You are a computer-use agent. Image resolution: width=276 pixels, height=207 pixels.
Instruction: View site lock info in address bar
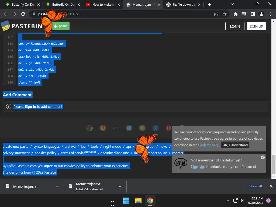pos(34,14)
